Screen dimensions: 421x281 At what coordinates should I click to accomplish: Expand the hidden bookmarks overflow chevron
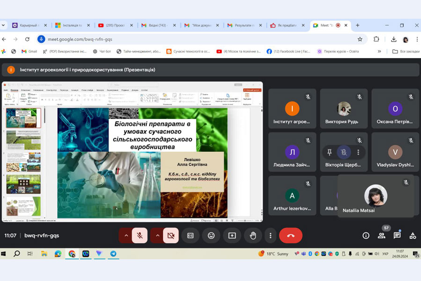pos(379,52)
